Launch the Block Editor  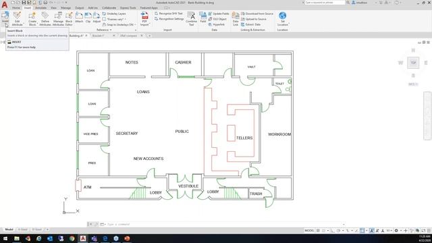tap(69, 19)
